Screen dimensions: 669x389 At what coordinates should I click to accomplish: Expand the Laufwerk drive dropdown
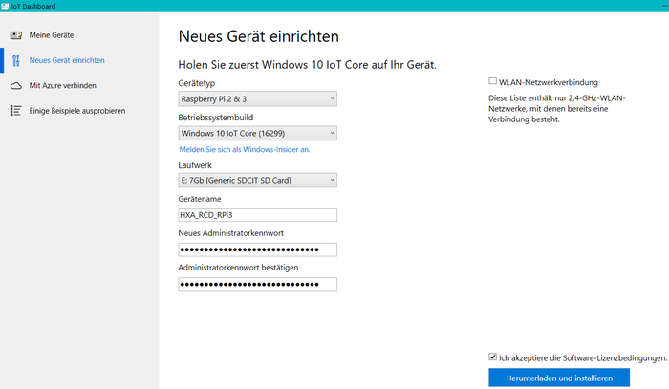point(258,181)
